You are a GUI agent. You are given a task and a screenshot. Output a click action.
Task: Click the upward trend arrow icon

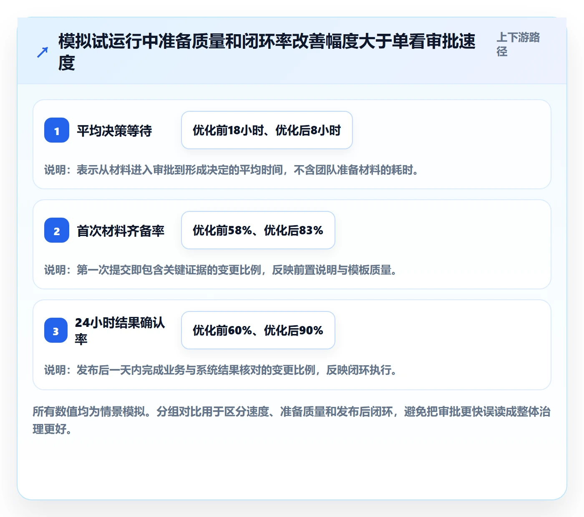[43, 52]
